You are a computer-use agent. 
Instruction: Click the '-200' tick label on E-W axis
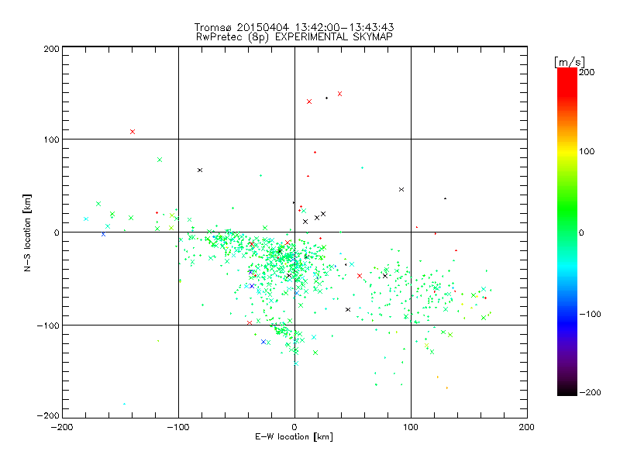pos(62,427)
